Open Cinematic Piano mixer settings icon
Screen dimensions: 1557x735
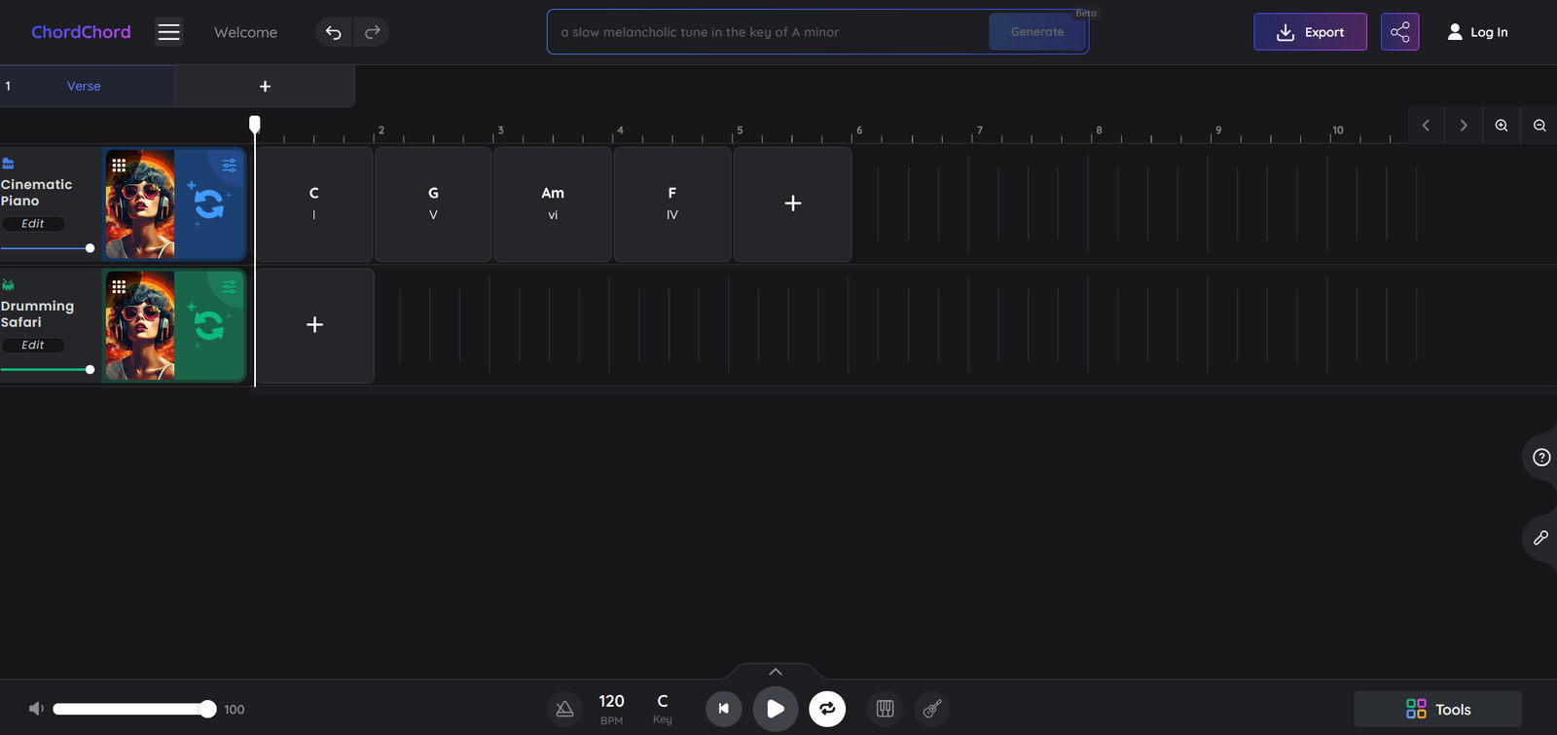click(x=229, y=165)
